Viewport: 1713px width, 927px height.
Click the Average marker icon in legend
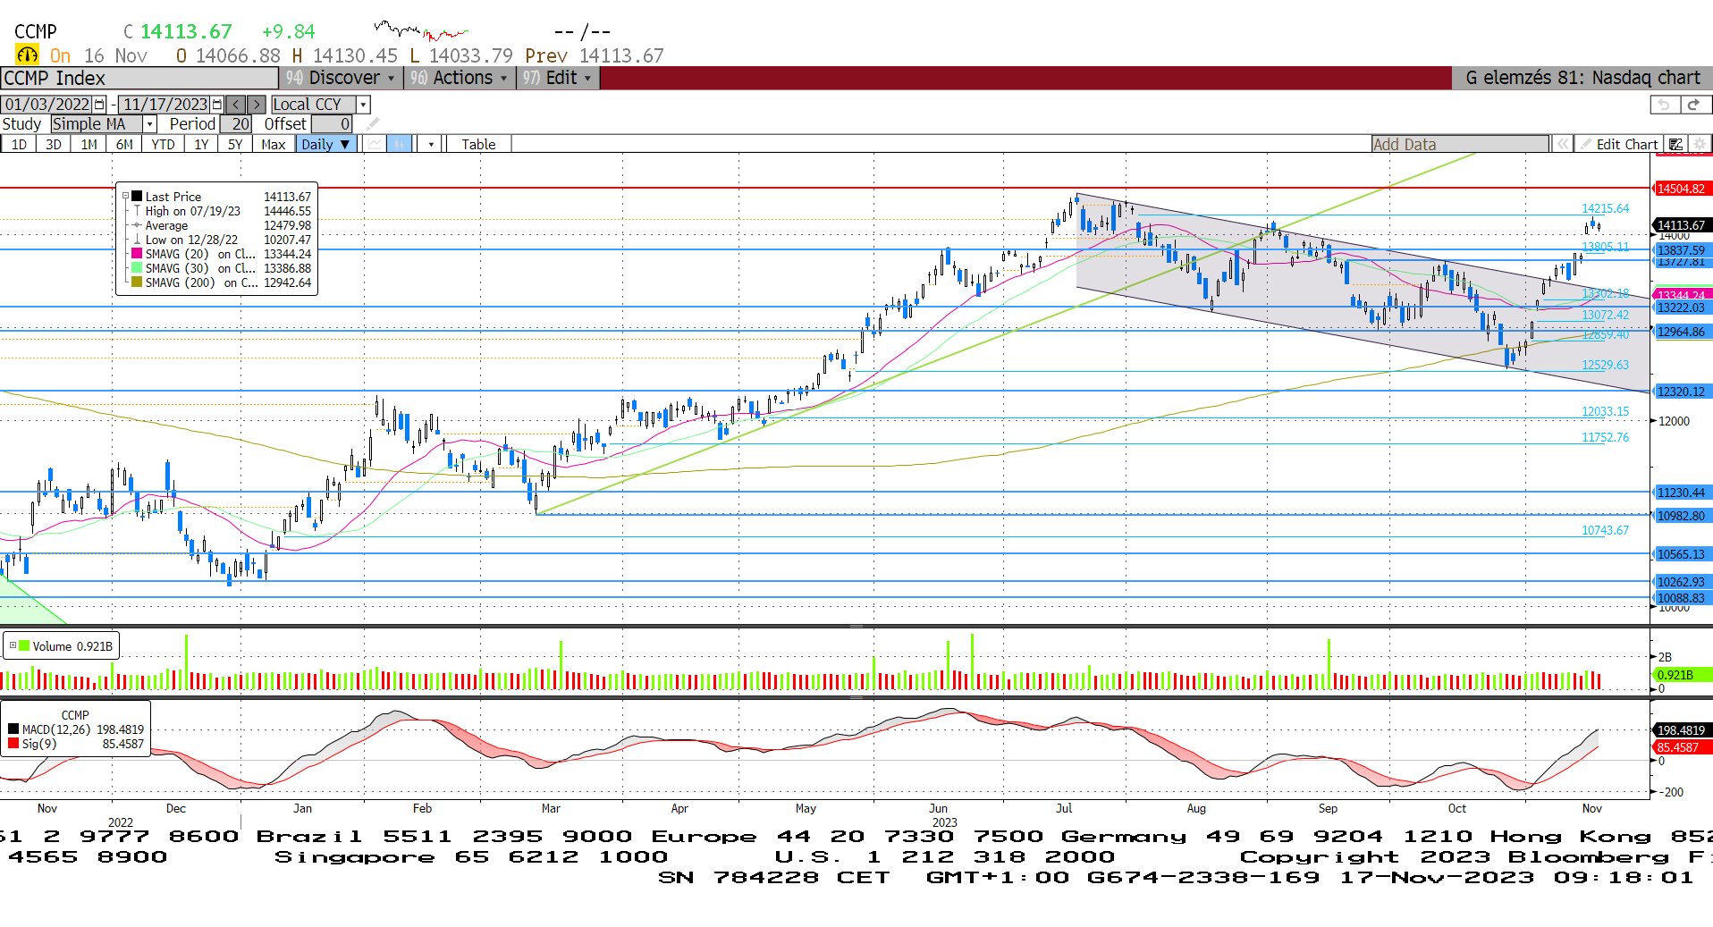point(137,225)
